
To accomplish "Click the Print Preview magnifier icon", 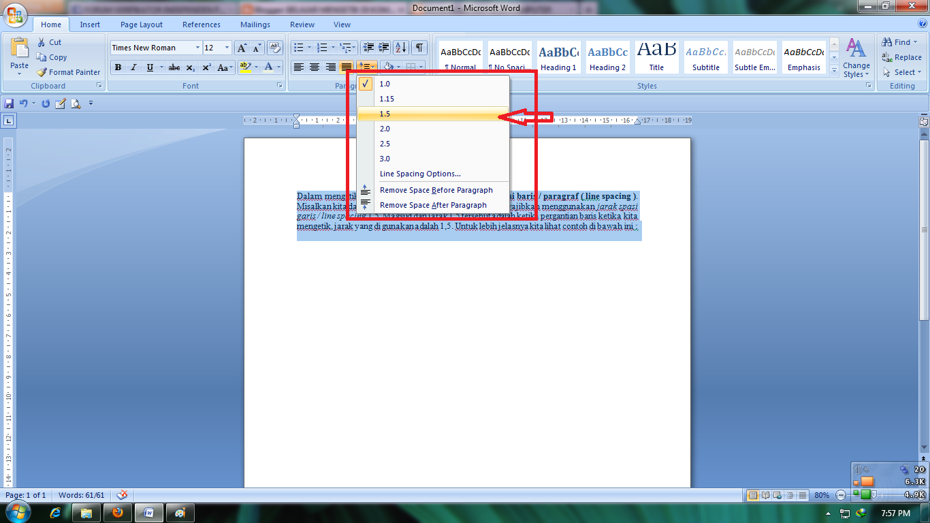I will click(x=76, y=104).
